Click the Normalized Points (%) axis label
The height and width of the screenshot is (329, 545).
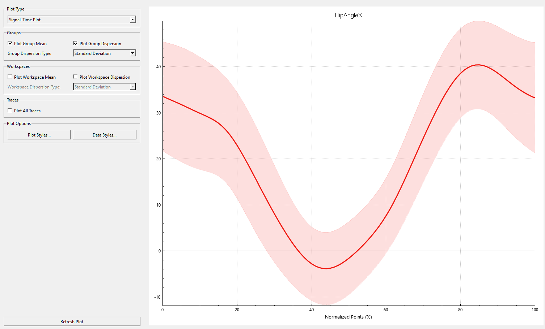click(348, 317)
